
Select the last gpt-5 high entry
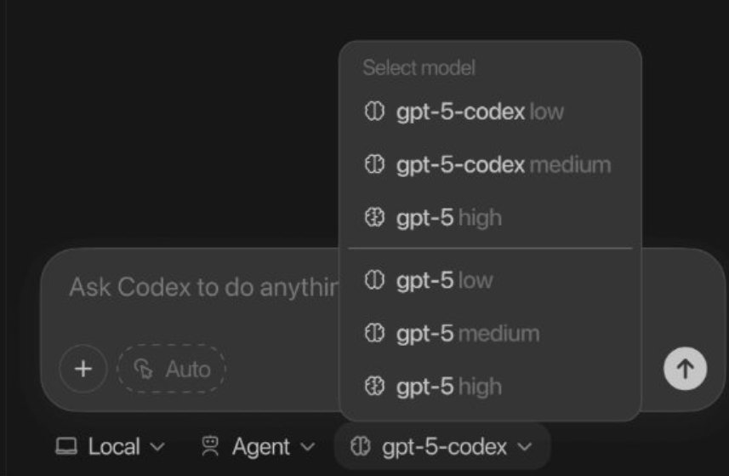[491, 387]
